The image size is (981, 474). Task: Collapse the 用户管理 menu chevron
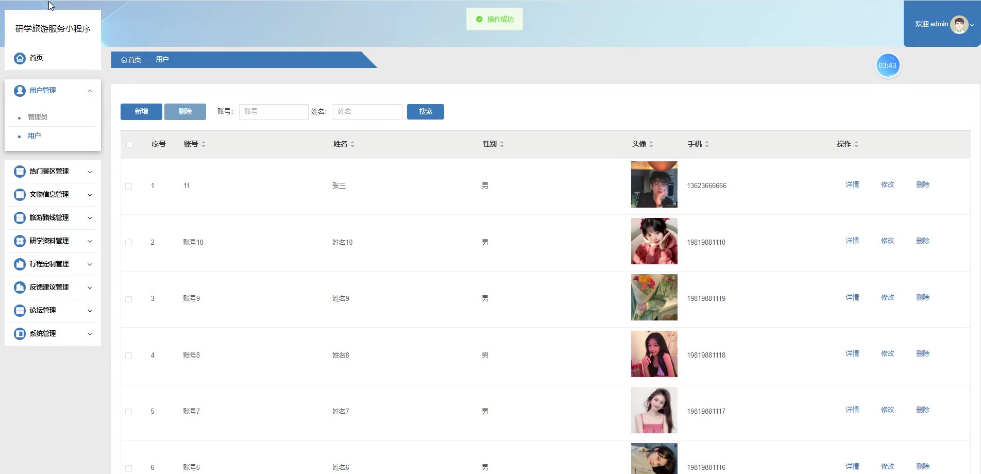click(x=90, y=91)
